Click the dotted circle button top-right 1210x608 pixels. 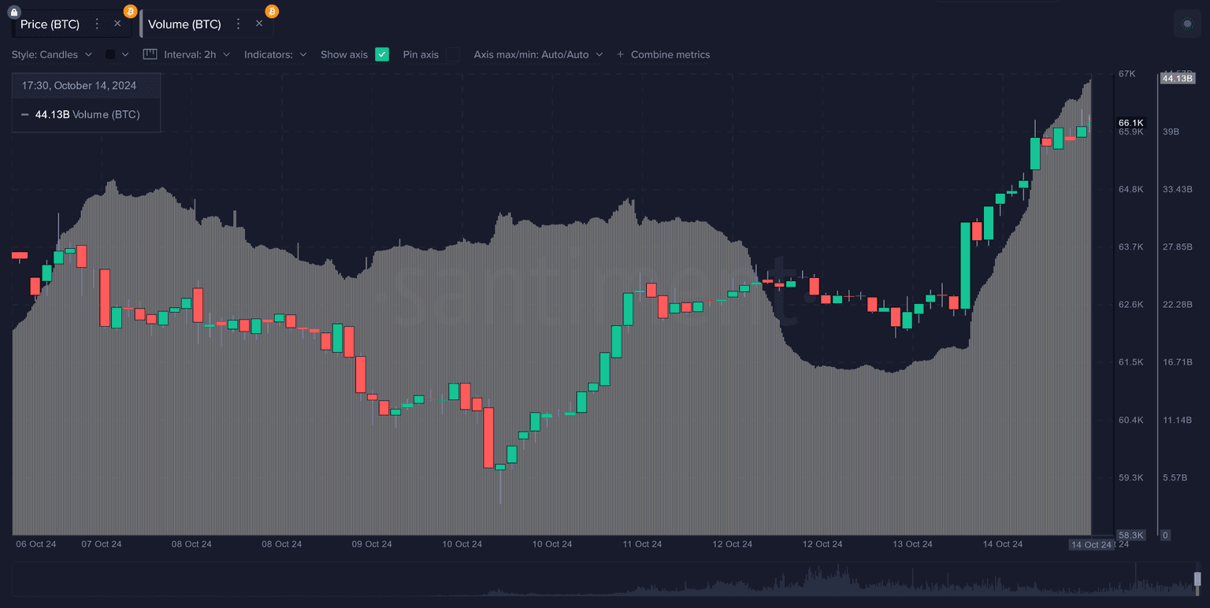pos(1187,24)
